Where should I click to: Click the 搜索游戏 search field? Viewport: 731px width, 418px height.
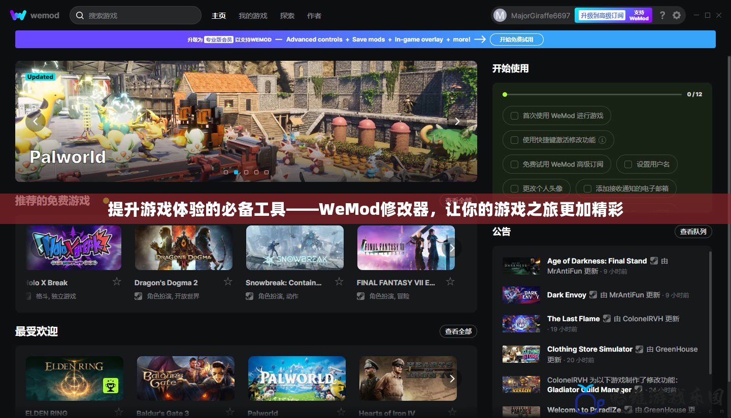point(136,15)
